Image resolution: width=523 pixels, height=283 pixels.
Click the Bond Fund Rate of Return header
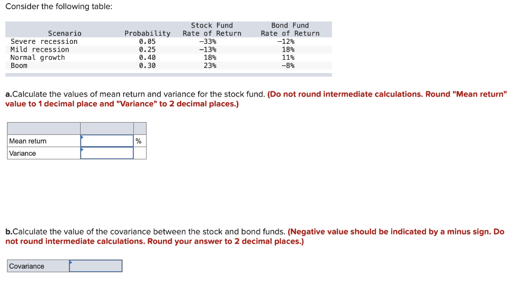coord(290,29)
